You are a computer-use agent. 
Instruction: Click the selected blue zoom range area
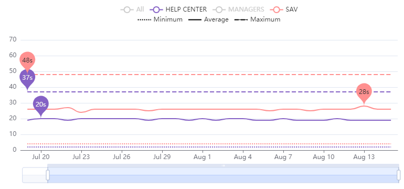pyautogui.click(x=223, y=175)
